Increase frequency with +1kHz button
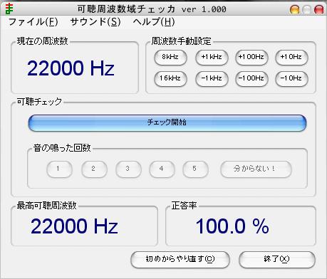Screen dimensions: 327x279 coord(212,57)
